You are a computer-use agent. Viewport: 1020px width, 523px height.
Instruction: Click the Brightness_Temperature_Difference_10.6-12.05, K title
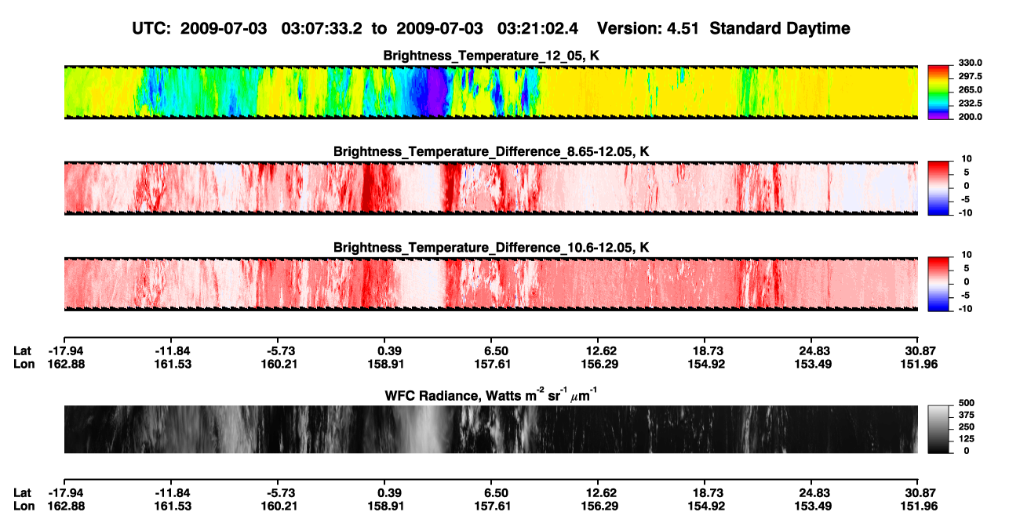tap(490, 248)
